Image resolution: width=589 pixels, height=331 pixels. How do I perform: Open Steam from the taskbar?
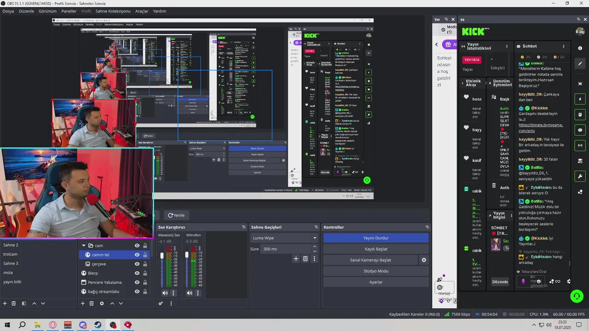pyautogui.click(x=98, y=325)
